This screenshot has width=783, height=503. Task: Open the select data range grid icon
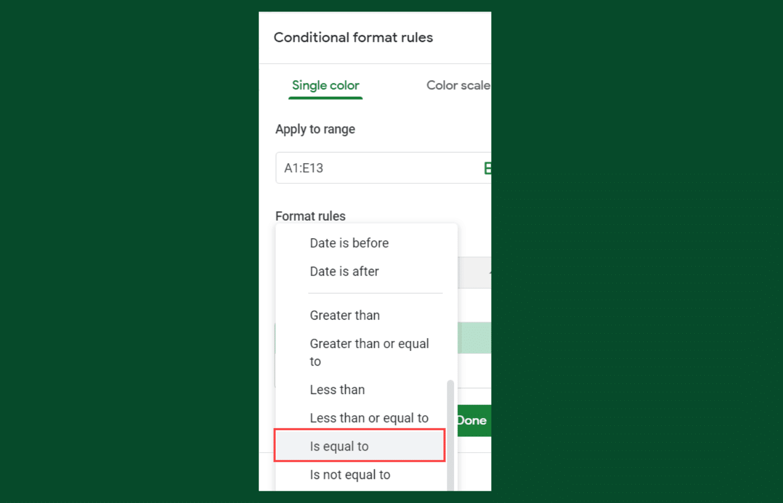click(487, 168)
